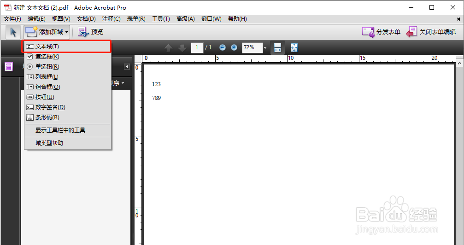This screenshot has width=464, height=245.
Task: Open the Comments menu (注释)
Action: click(x=111, y=19)
